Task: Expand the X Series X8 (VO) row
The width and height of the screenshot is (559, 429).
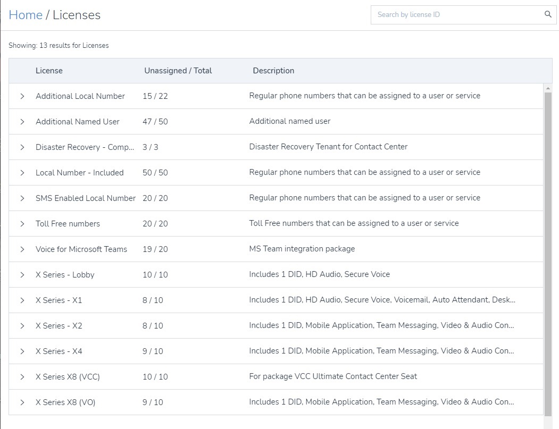Action: pos(22,402)
